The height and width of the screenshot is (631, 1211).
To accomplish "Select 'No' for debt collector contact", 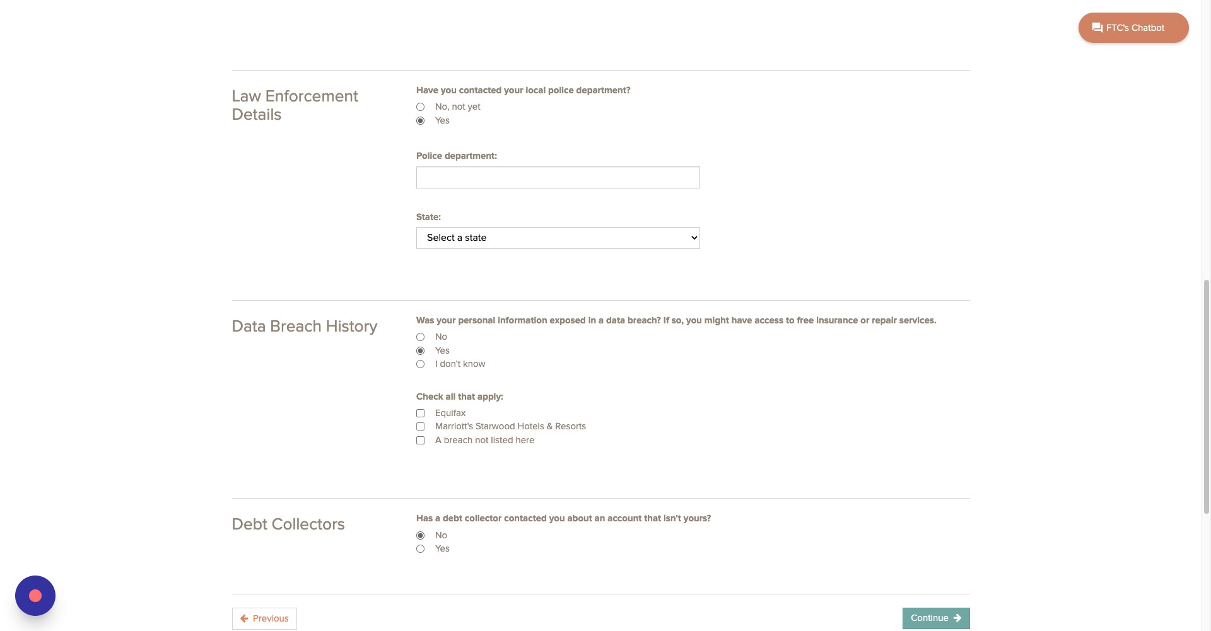I will tap(421, 536).
